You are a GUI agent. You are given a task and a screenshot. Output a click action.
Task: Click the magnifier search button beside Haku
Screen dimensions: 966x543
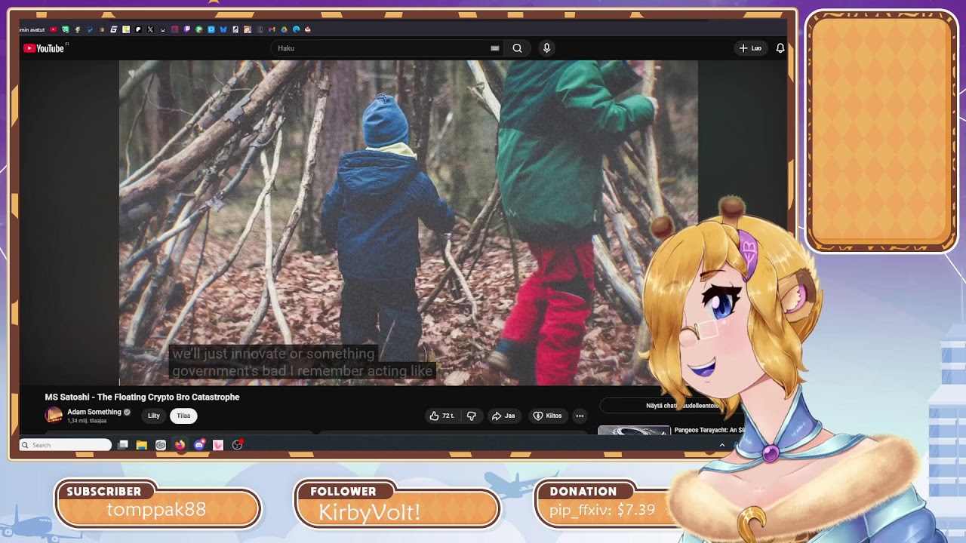(x=517, y=48)
